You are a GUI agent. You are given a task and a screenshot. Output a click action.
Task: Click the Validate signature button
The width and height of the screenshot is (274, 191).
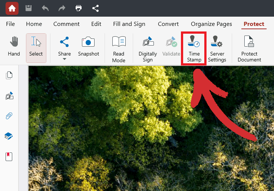pos(171,46)
